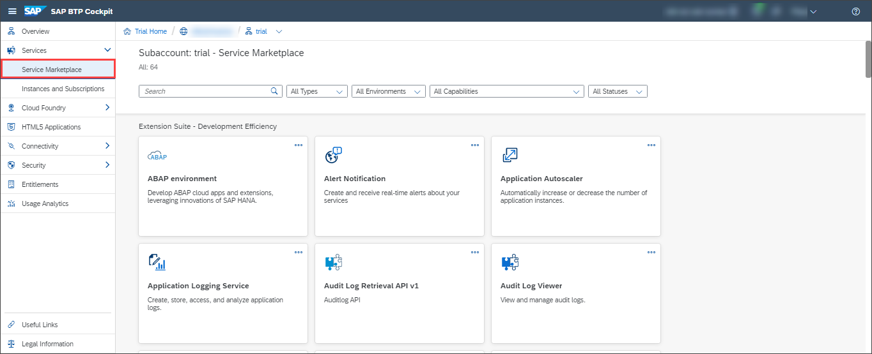The image size is (872, 354).
Task: Click the Services sidebar icon
Action: coord(11,50)
